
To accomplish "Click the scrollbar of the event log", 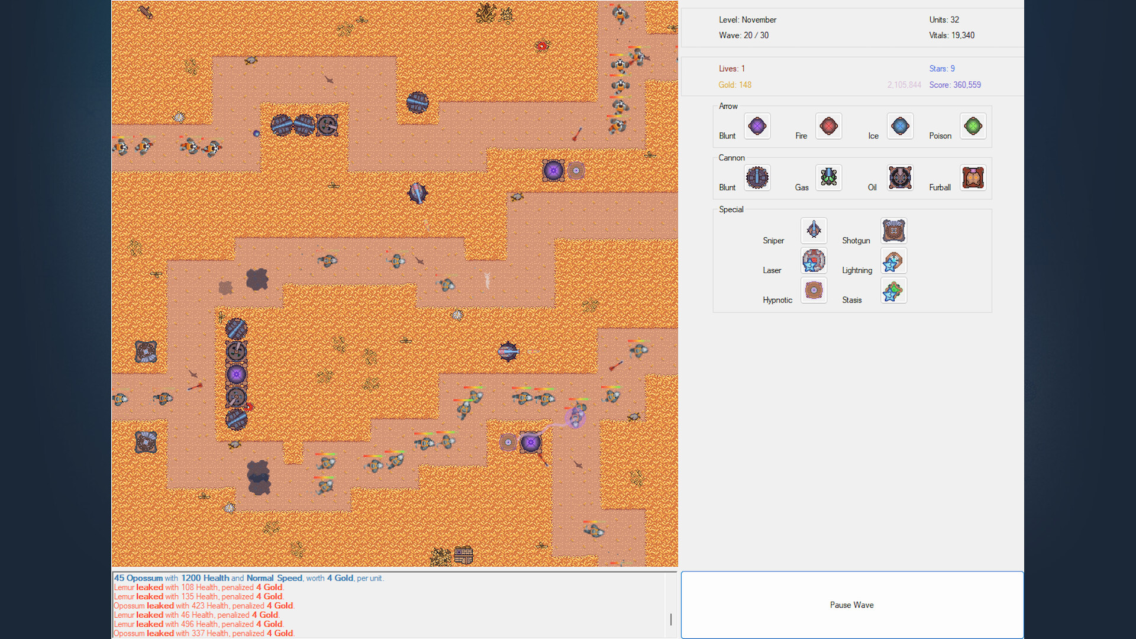I will tap(670, 619).
